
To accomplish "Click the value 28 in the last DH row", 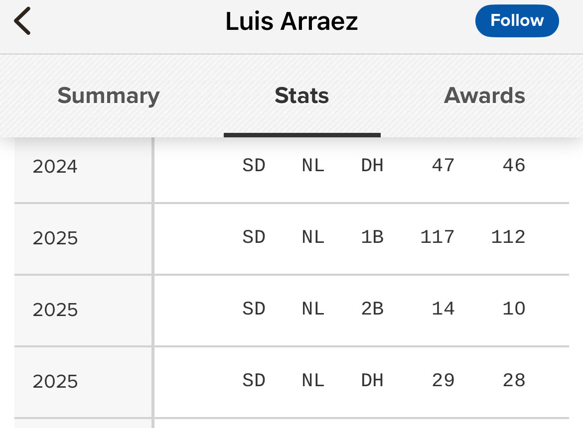I will [x=514, y=380].
